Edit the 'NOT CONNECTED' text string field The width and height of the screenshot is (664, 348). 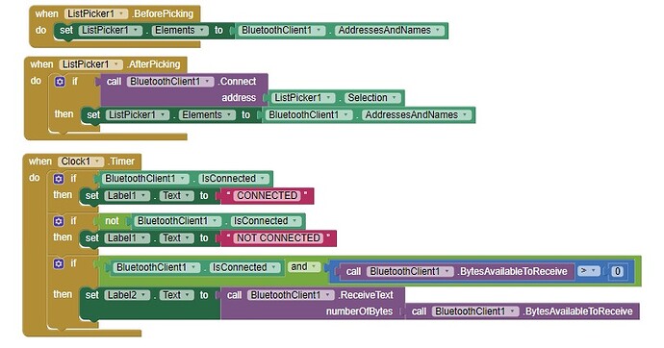[278, 238]
